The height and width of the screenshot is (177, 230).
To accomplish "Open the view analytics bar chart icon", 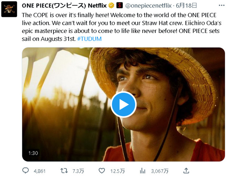I will click(x=143, y=171).
